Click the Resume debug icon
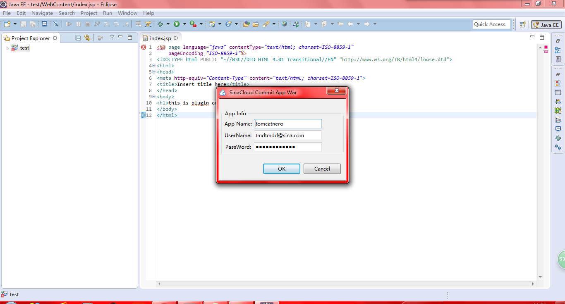This screenshot has width=565, height=304. (x=69, y=24)
